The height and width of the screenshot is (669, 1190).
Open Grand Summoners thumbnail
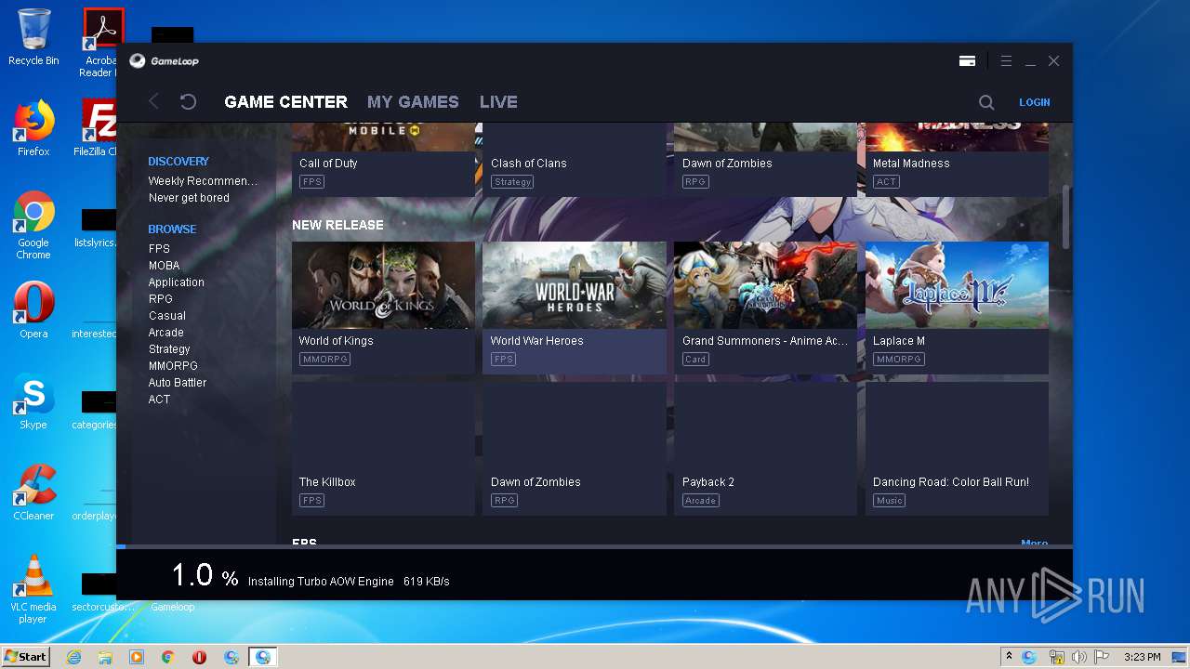click(766, 285)
